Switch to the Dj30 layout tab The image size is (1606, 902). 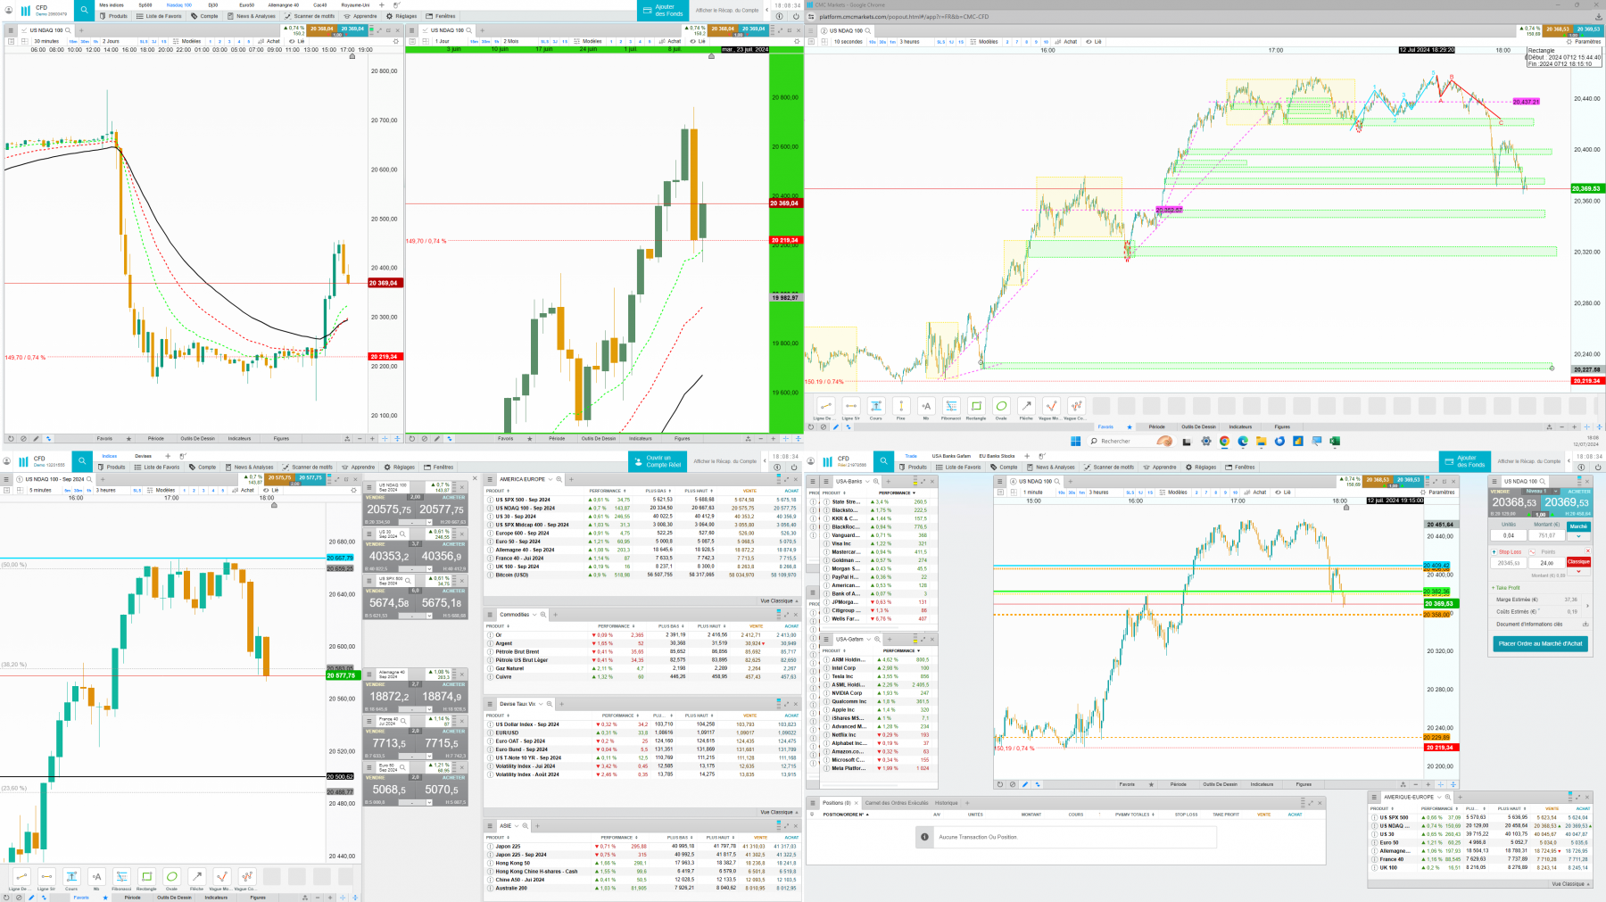pos(212,4)
